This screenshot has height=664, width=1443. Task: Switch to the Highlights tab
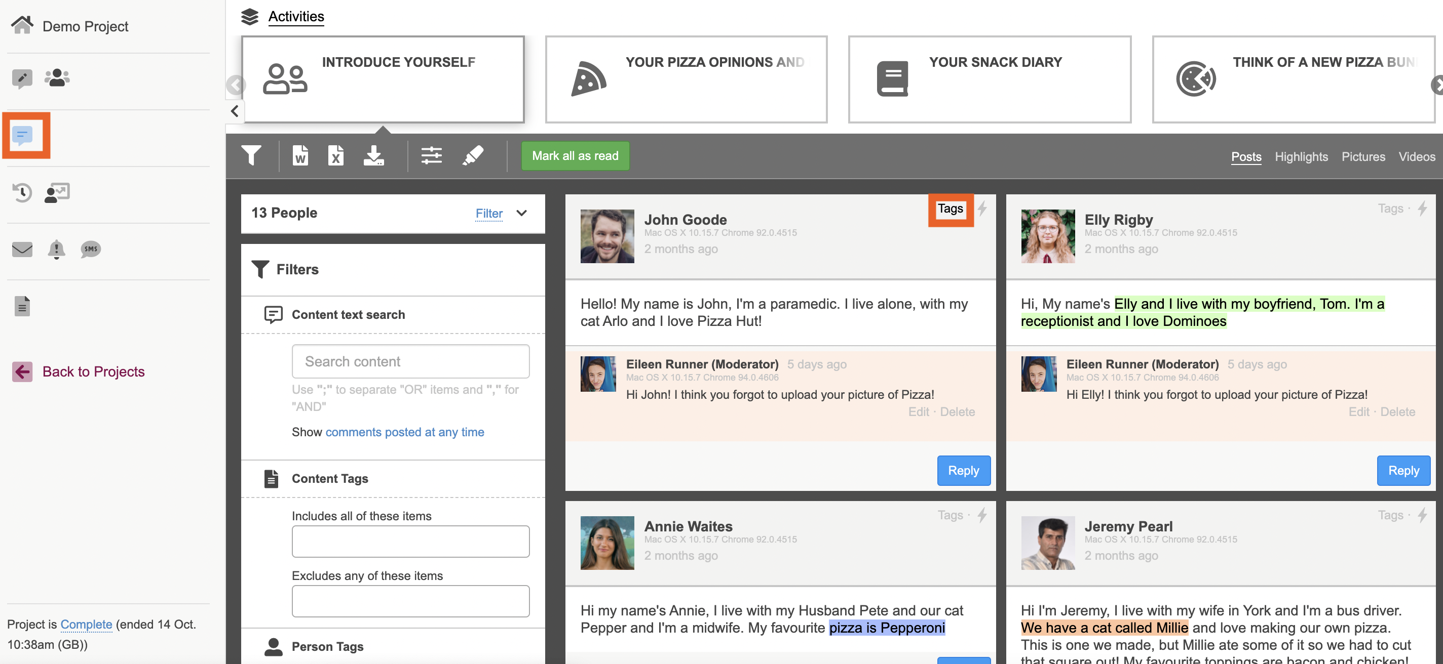[1301, 156]
